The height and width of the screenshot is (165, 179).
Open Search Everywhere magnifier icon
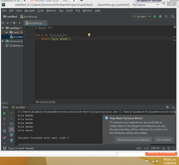tap(173, 17)
